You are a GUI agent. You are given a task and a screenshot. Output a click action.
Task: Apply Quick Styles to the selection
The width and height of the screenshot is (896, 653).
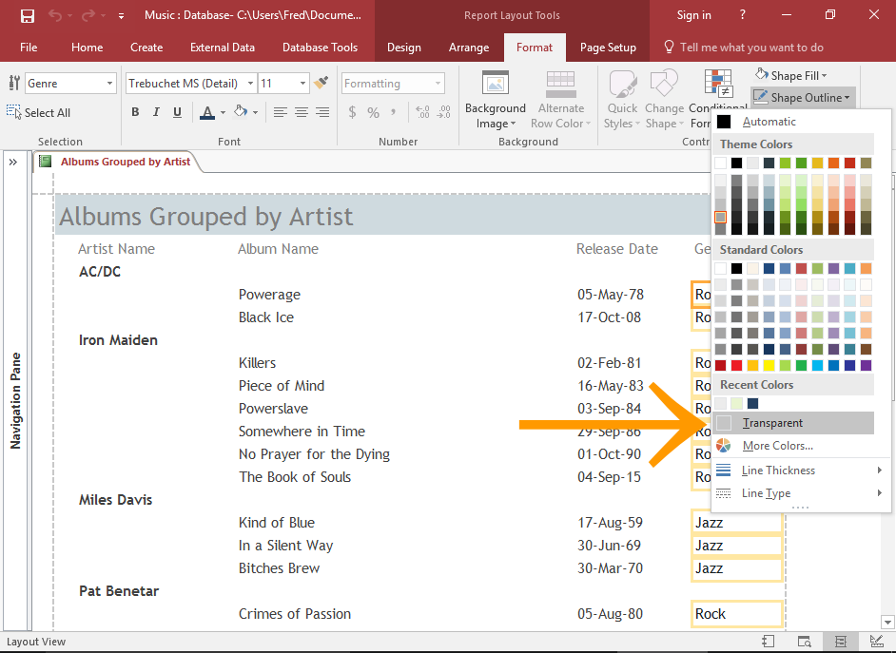click(621, 98)
